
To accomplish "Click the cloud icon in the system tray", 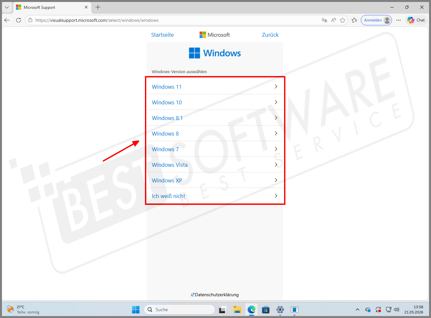I will 368,310.
